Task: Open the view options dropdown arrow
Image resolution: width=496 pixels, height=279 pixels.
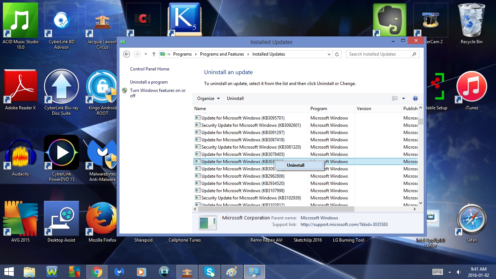Action: [x=403, y=98]
